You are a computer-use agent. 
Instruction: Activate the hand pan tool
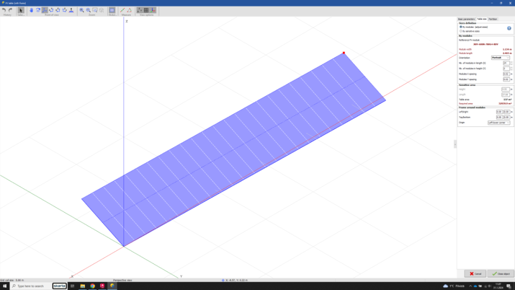pyautogui.click(x=31, y=10)
